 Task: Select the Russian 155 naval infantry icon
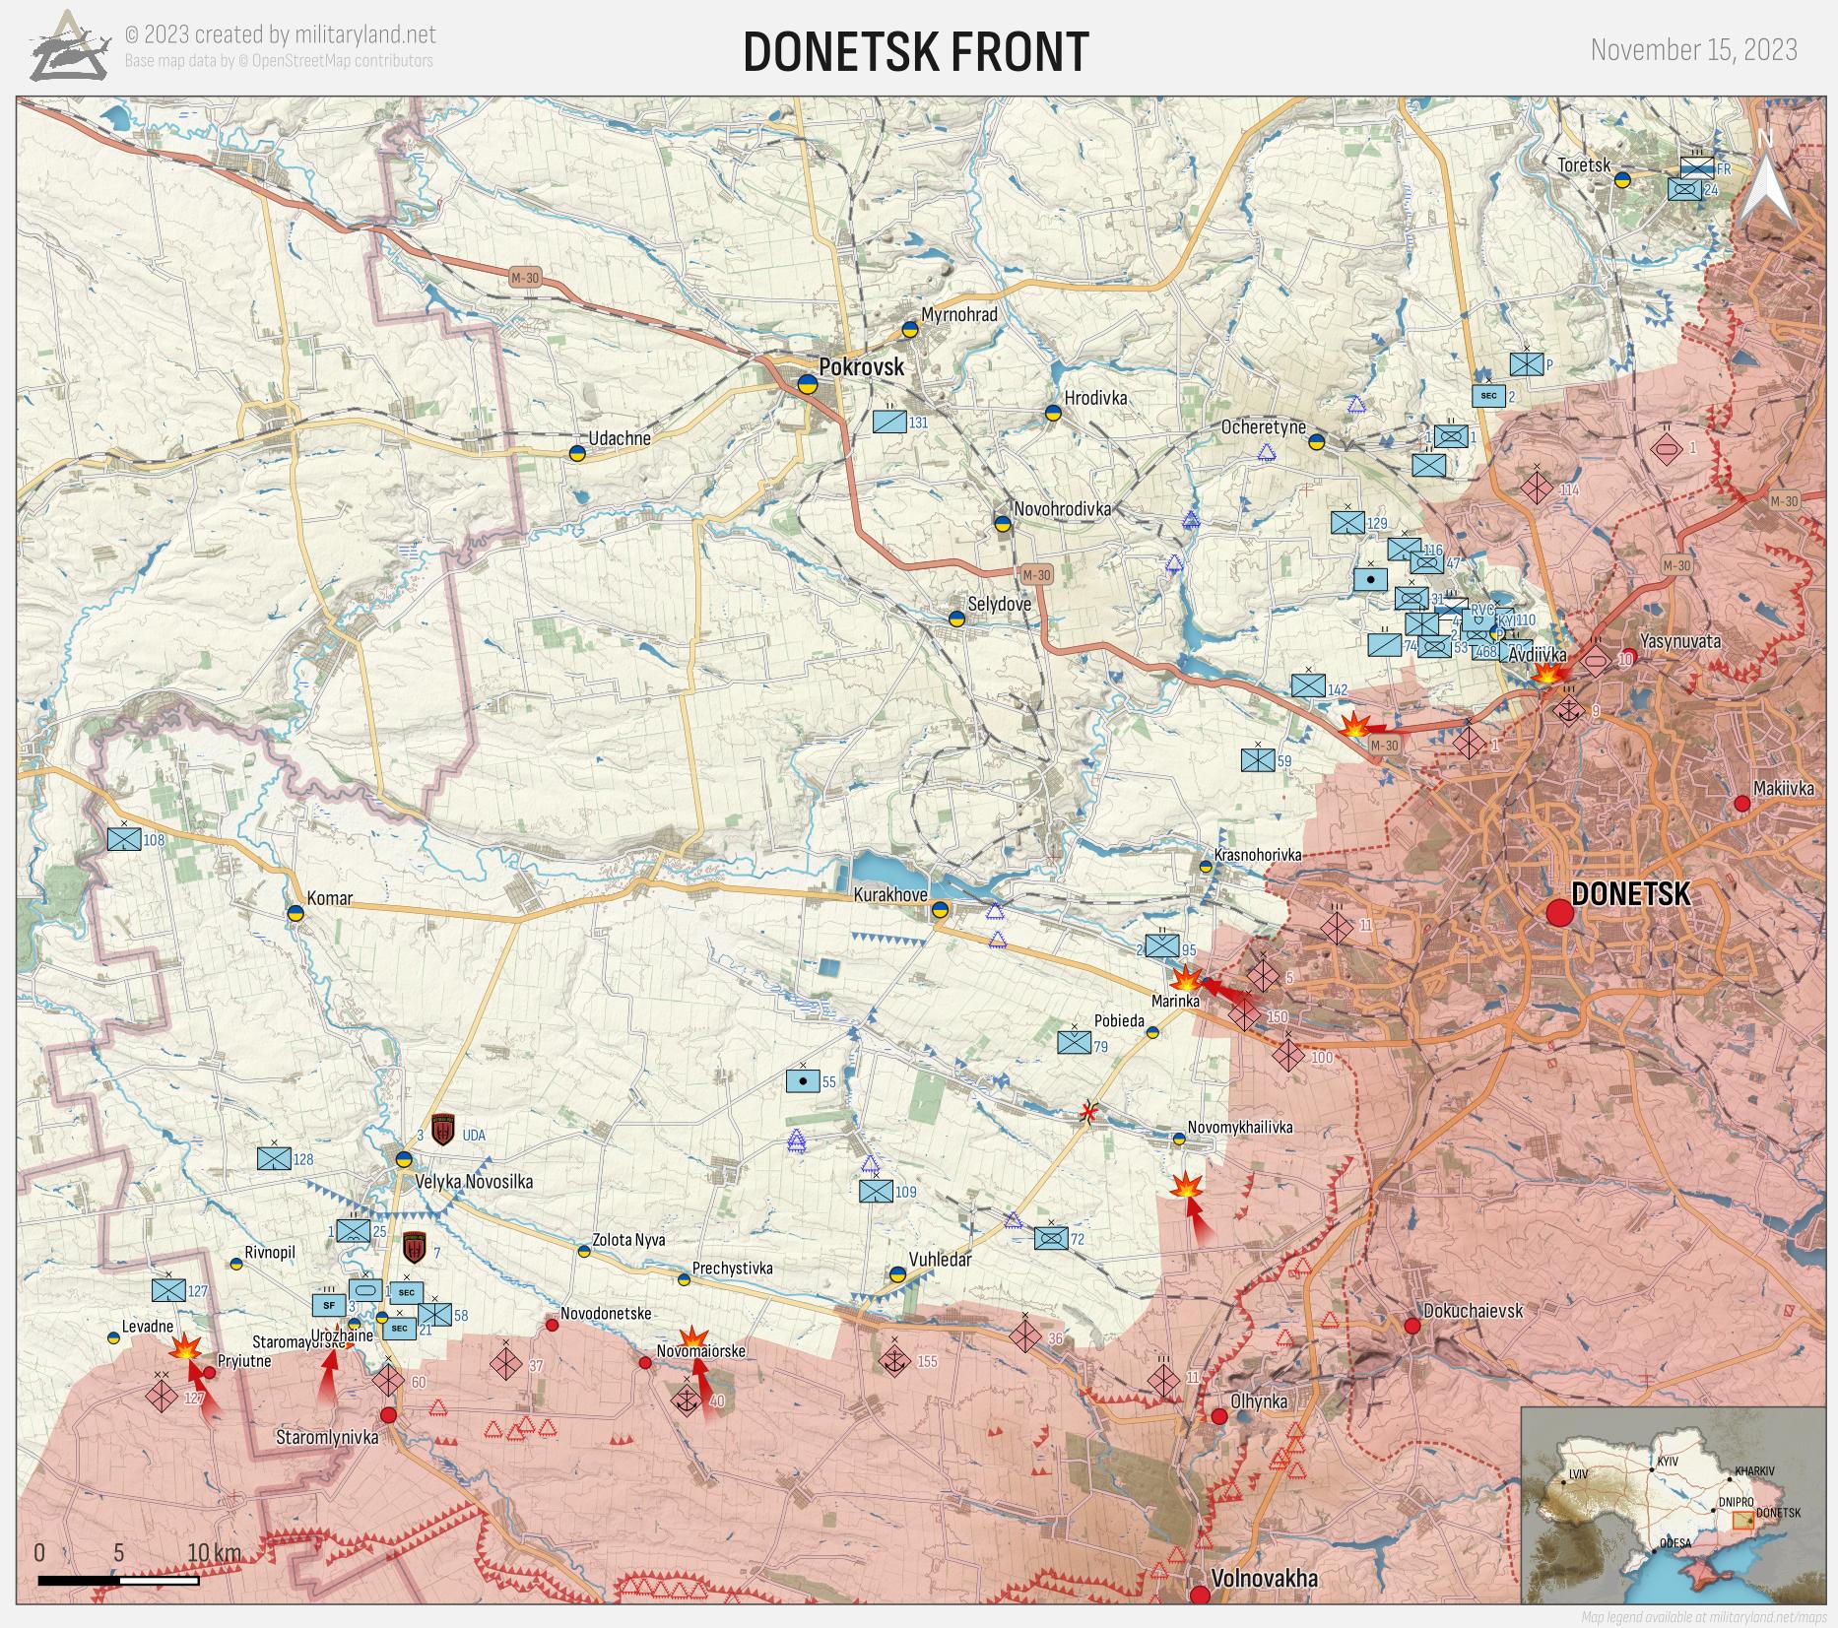click(894, 1361)
